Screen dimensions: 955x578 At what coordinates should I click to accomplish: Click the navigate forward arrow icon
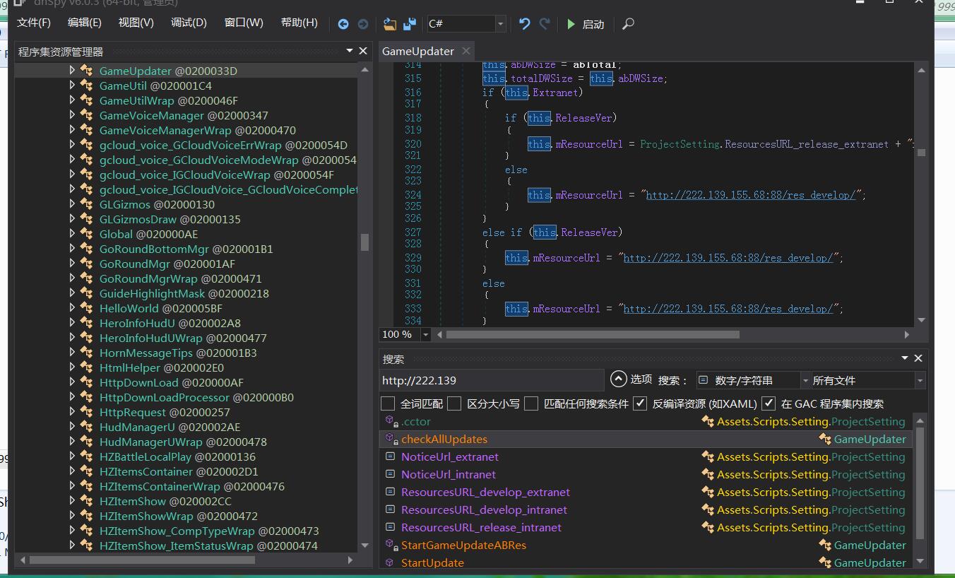click(x=363, y=24)
